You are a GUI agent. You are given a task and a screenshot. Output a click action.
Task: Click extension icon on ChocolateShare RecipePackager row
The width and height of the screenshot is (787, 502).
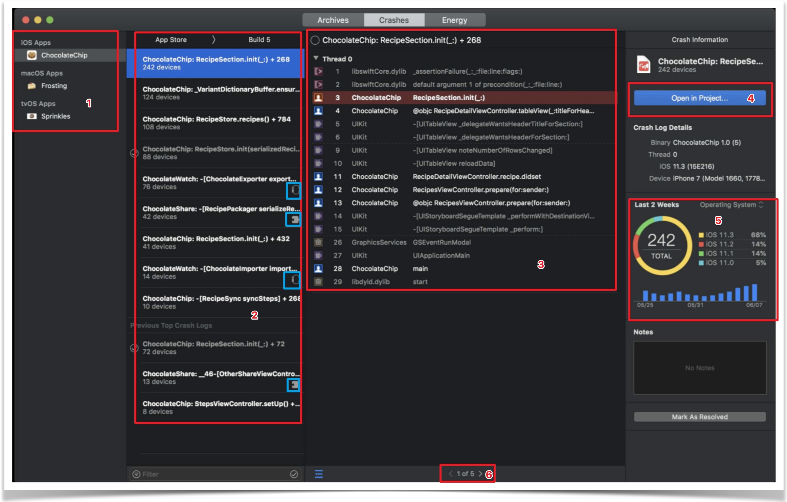[x=295, y=220]
